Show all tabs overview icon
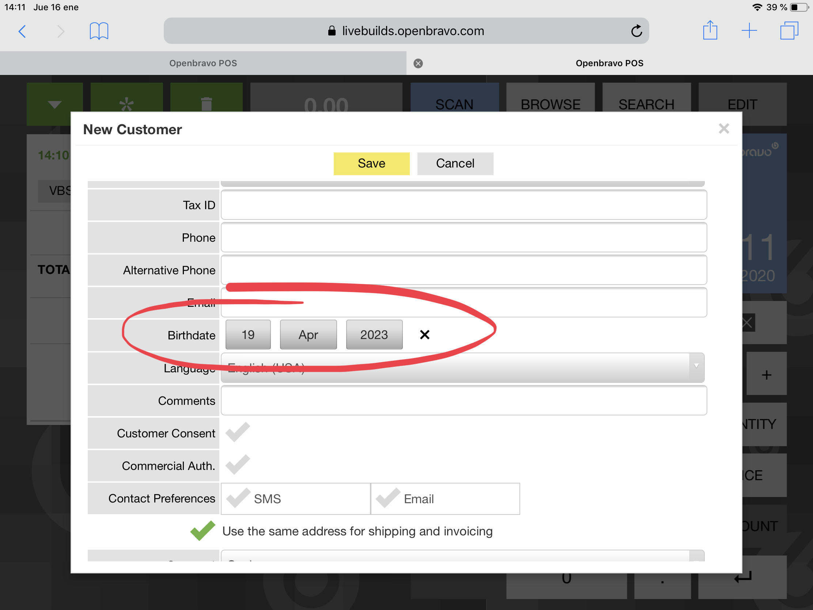The image size is (813, 610). click(x=789, y=30)
